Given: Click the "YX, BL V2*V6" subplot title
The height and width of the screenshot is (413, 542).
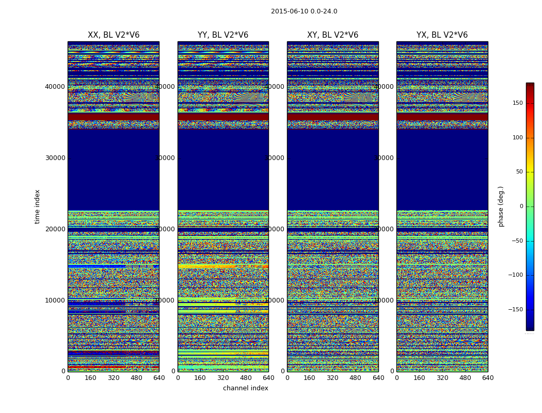Looking at the screenshot, I should coord(442,35).
